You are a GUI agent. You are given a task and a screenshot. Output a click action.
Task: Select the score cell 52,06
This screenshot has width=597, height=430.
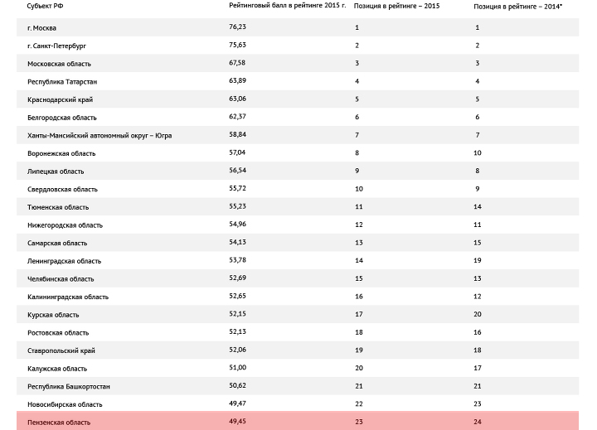237,350
